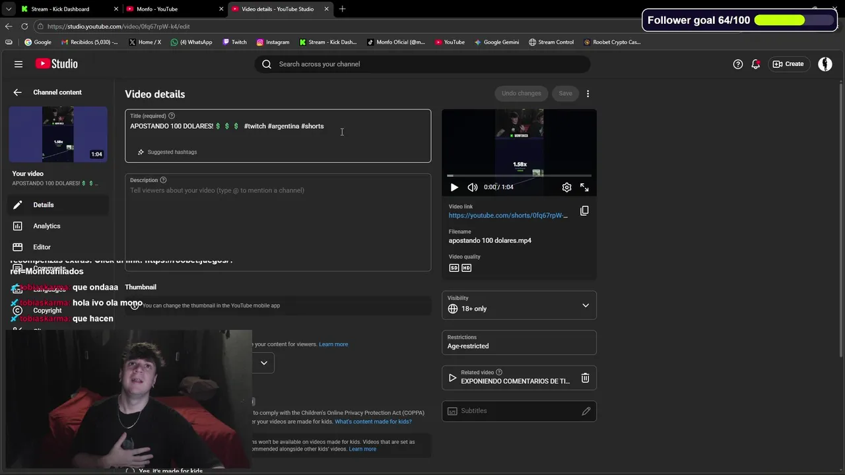The height and width of the screenshot is (475, 845).
Task: Open a new browser tab
Action: 342,9
